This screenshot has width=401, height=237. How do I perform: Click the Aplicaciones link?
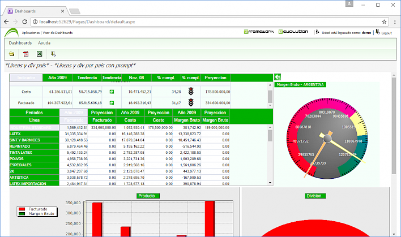pos(31,33)
